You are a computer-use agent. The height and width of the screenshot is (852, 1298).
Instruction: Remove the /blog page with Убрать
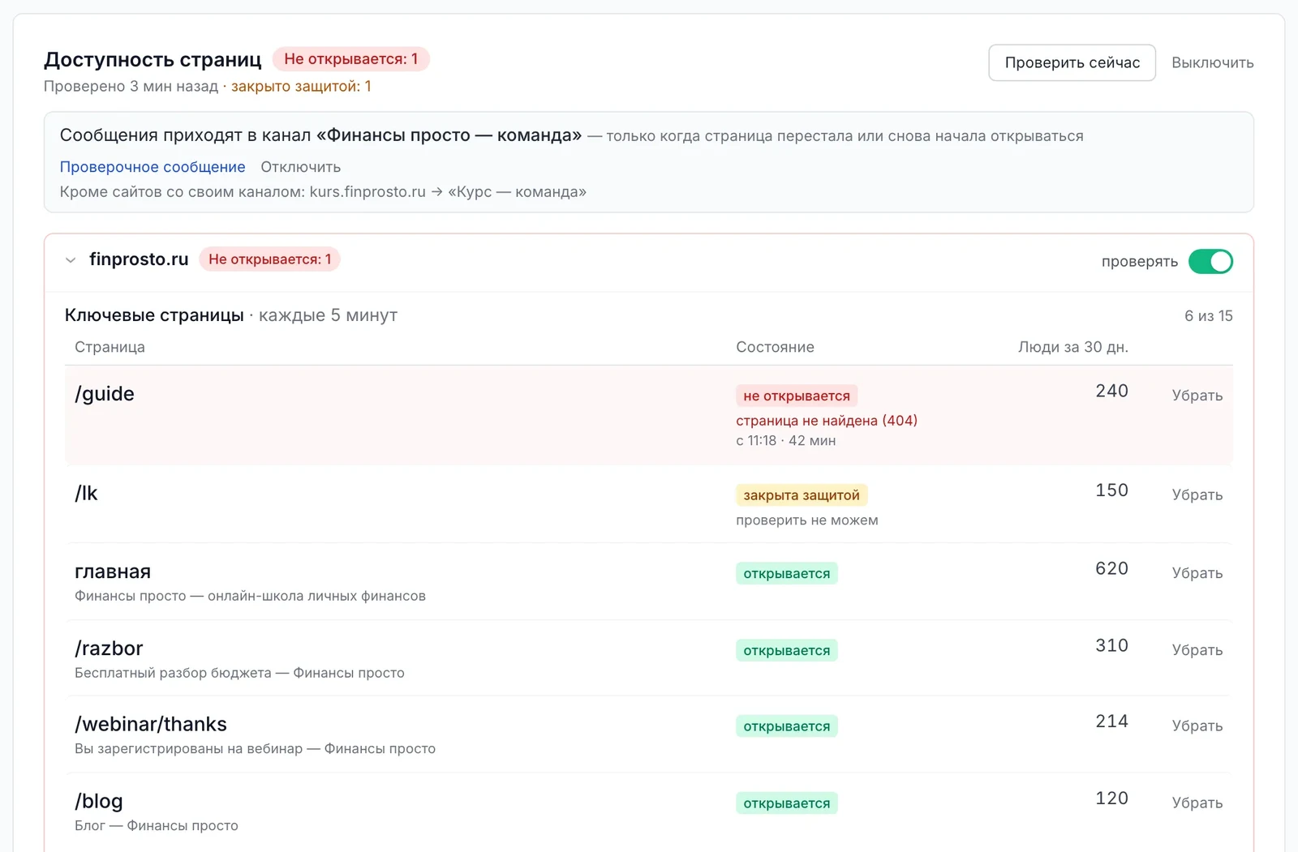1197,803
